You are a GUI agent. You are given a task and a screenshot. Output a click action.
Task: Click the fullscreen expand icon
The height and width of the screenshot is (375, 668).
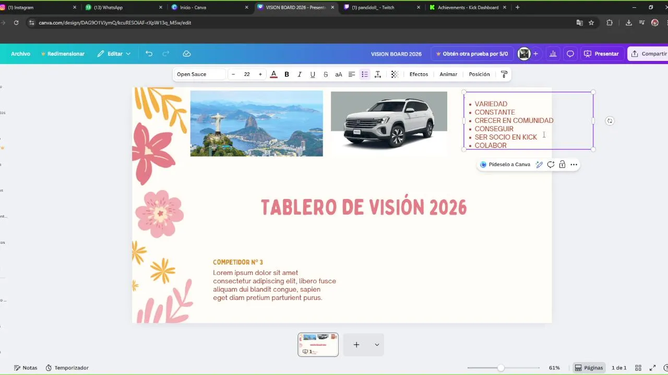click(652, 368)
